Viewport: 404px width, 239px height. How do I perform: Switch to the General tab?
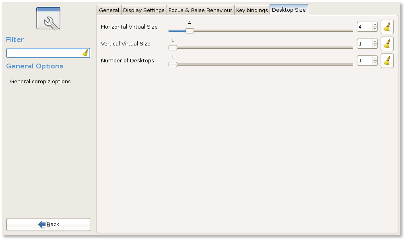[109, 10]
